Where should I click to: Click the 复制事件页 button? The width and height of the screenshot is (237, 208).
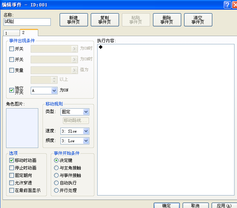105,20
